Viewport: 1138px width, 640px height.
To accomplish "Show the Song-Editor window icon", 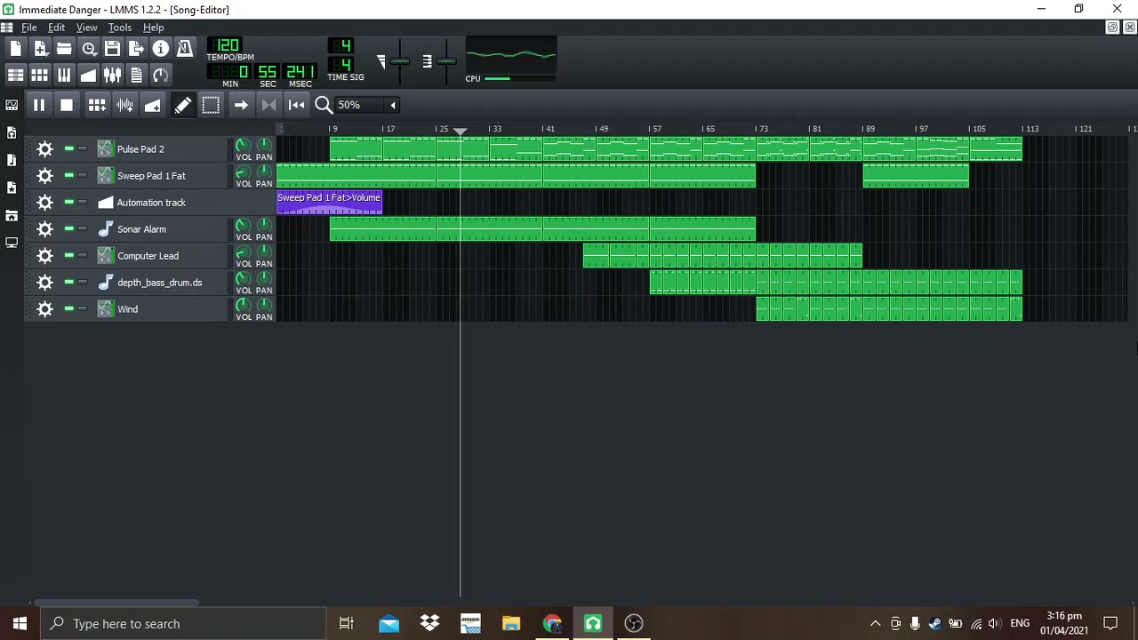I will pos(16,75).
